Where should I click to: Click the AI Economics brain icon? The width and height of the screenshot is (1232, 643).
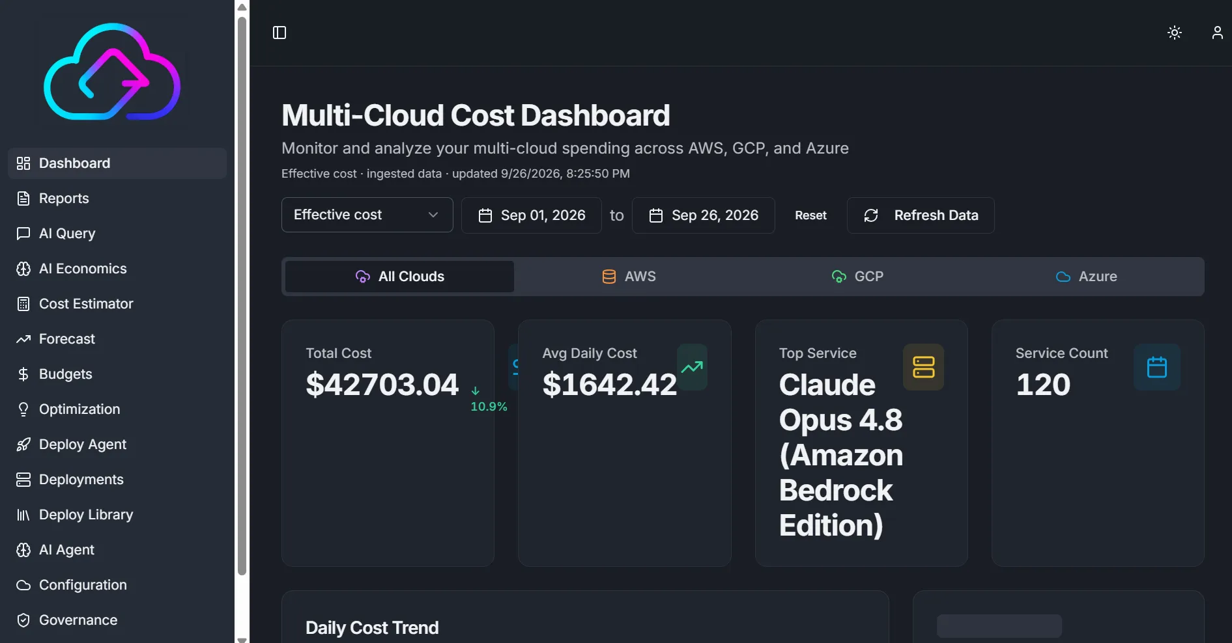23,269
